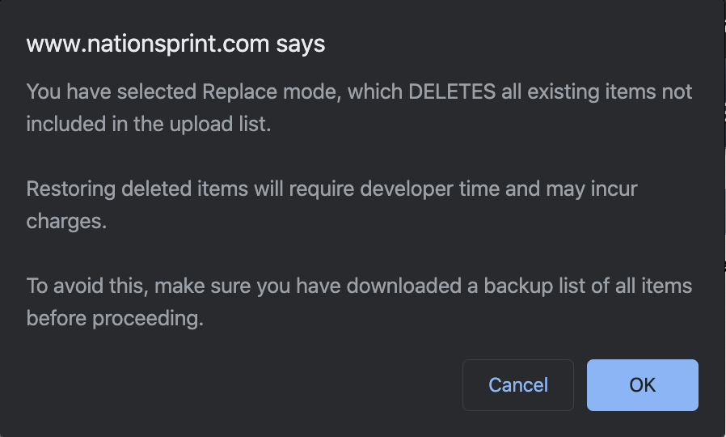Click the word "charges."
726x437 pixels.
[66, 221]
